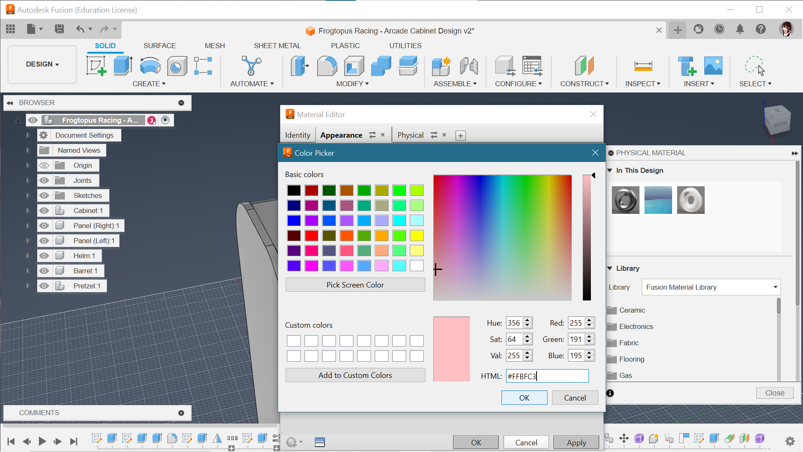Click the HTML hex color input field
This screenshot has height=452, width=803.
[x=547, y=376]
